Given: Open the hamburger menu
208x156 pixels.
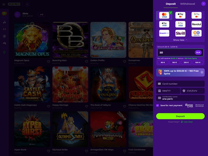Looking at the screenshot, I should tap(4, 4).
